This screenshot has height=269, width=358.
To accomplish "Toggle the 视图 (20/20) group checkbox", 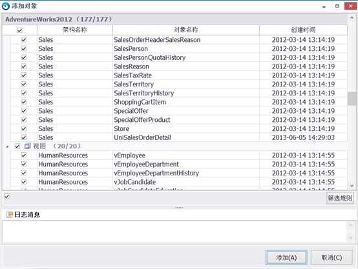I will (x=17, y=146).
